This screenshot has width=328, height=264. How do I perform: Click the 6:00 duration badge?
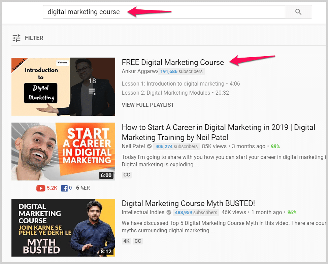106,175
